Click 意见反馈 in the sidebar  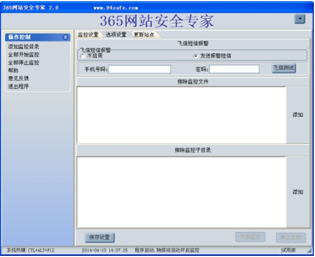(18, 79)
